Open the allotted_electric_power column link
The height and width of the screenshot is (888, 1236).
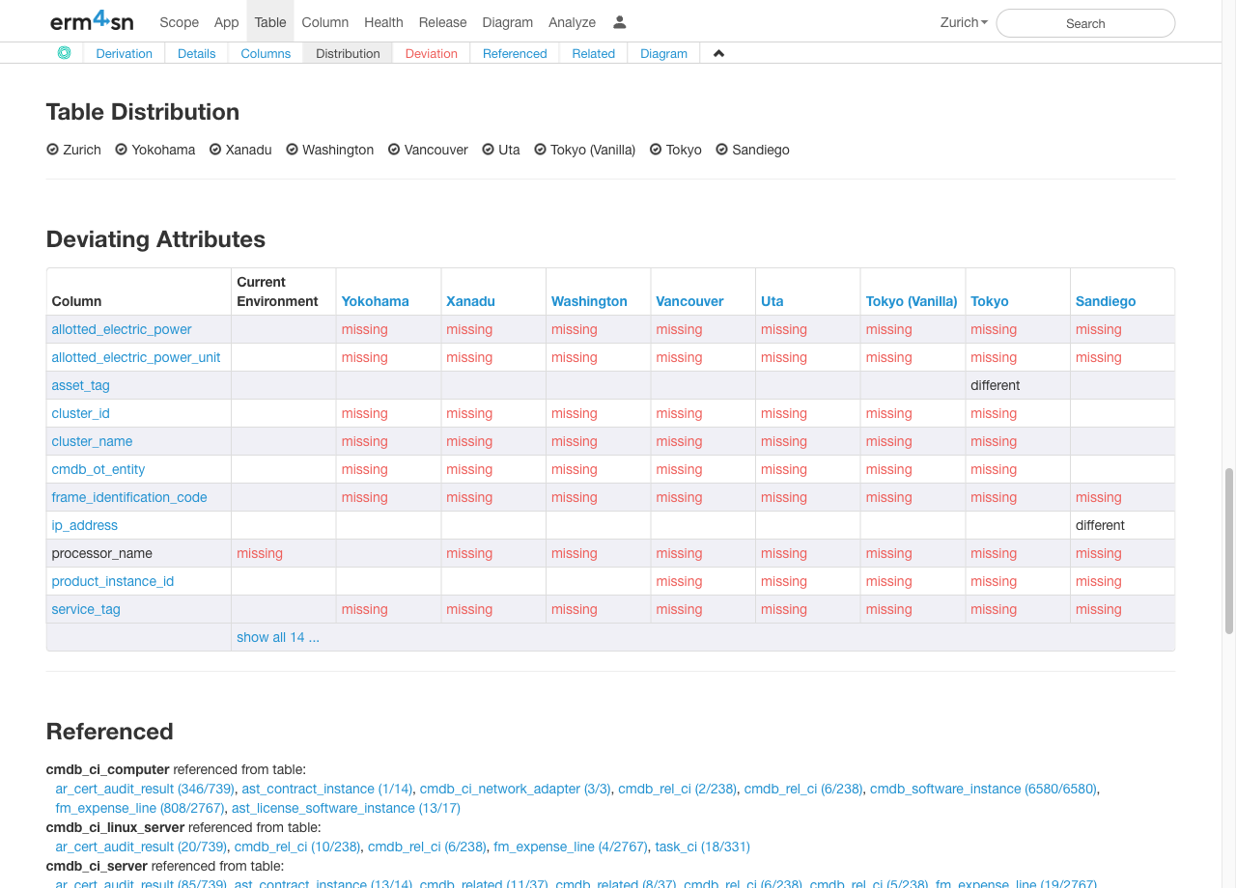122,329
